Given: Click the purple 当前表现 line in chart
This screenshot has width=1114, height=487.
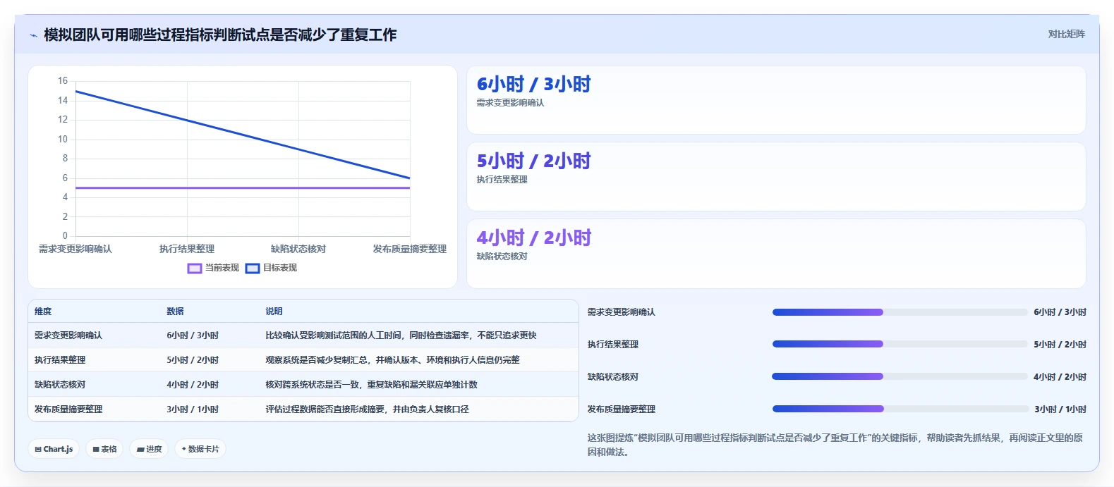Looking at the screenshot, I should (243, 188).
